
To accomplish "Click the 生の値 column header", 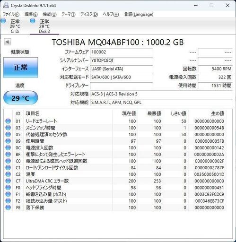I will tap(207, 113).
